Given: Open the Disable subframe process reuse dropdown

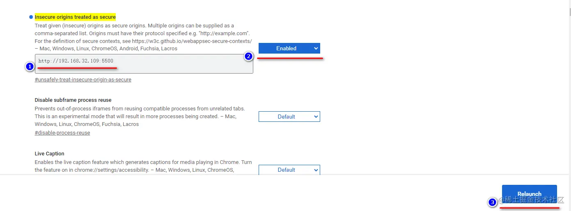Looking at the screenshot, I should [x=289, y=117].
